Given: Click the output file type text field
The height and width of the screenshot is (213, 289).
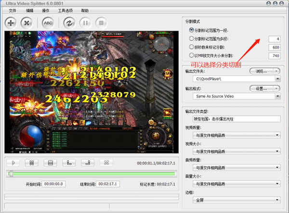Looking at the screenshot, I should (x=236, y=119).
